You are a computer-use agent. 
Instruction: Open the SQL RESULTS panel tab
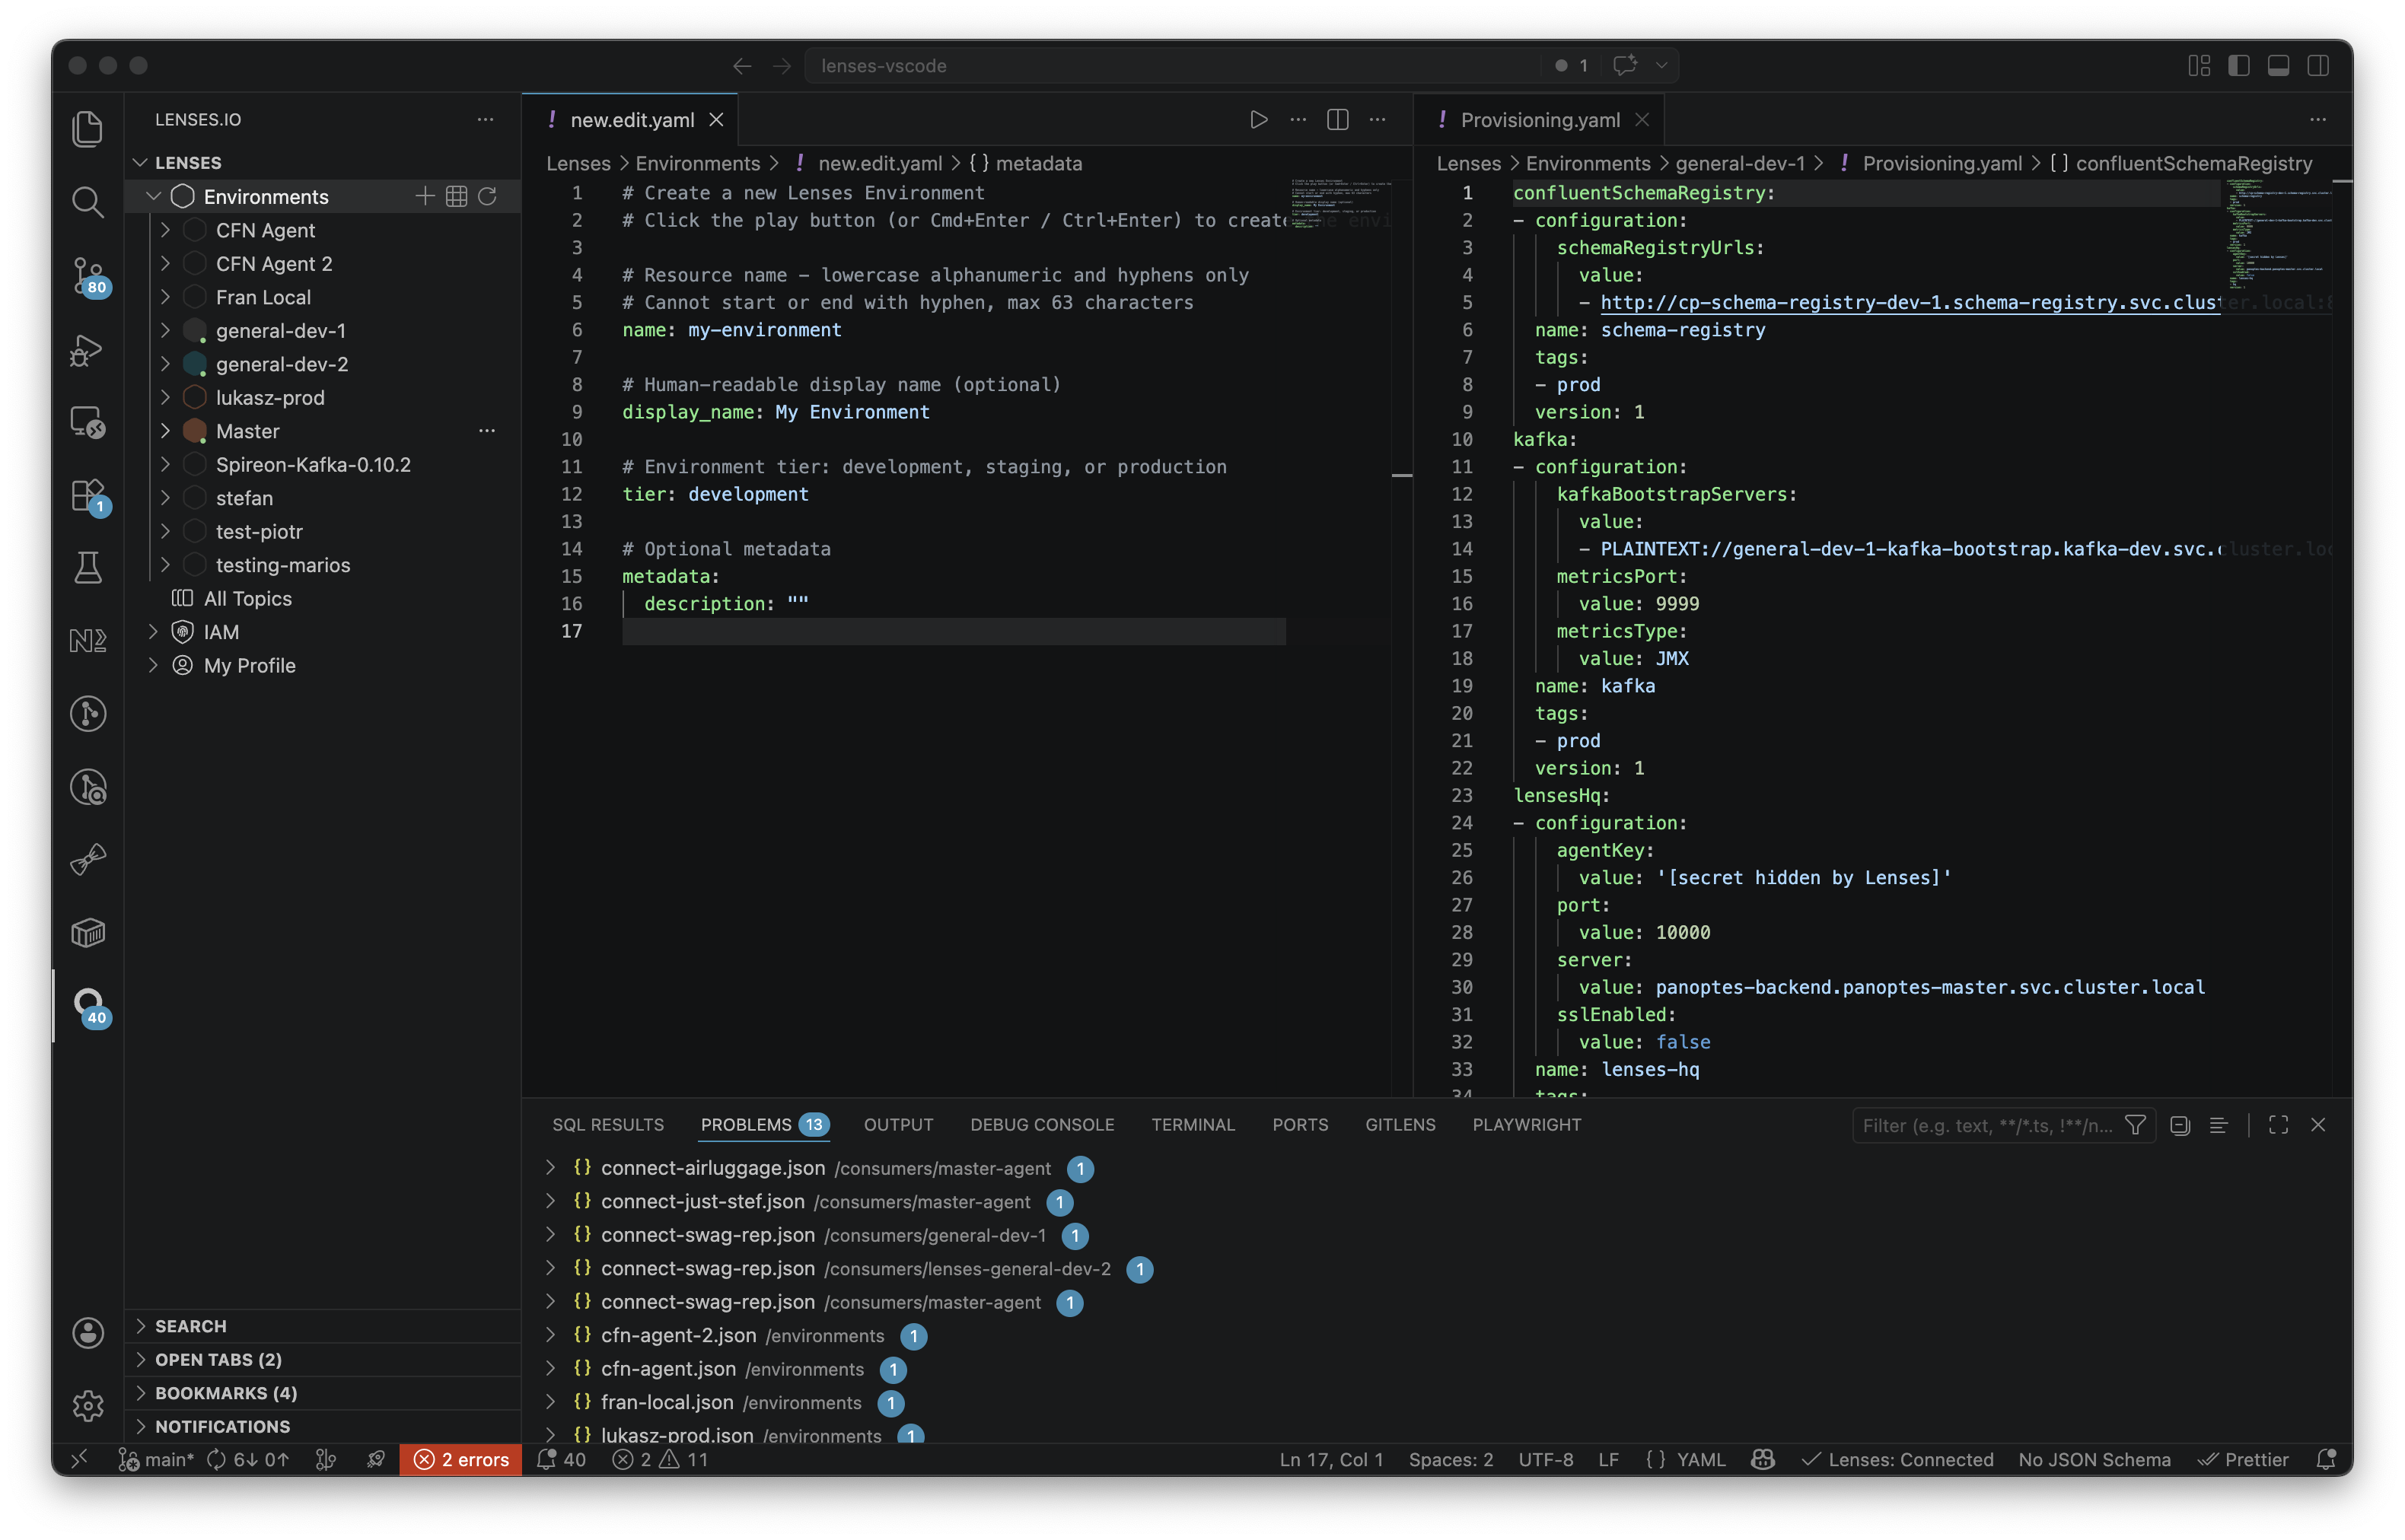(608, 1125)
